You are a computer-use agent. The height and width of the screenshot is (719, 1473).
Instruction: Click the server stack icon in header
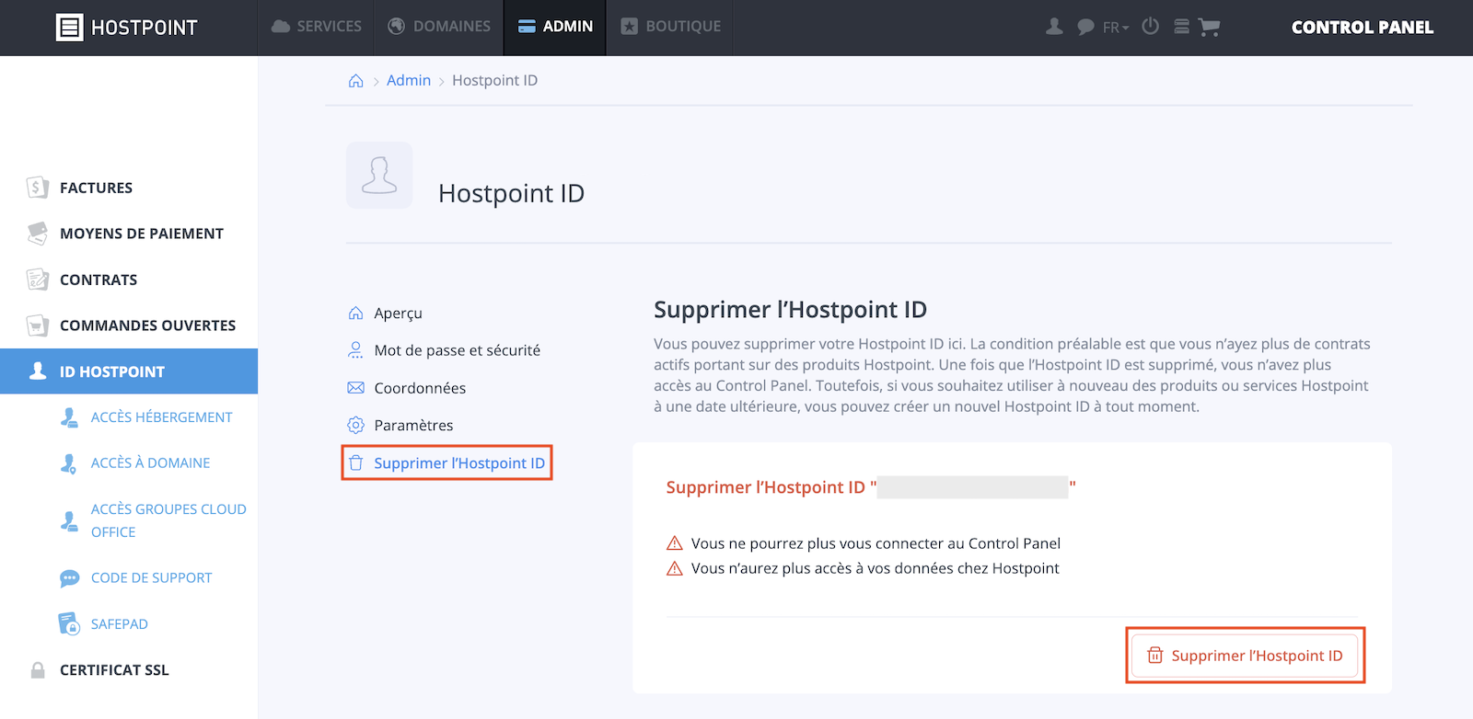pos(1181,27)
